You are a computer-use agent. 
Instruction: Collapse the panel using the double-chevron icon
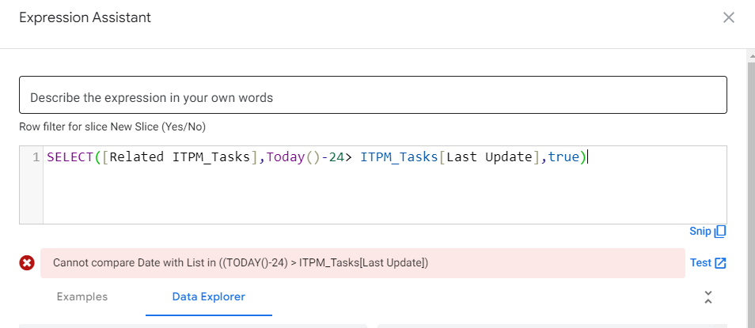pyautogui.click(x=708, y=297)
